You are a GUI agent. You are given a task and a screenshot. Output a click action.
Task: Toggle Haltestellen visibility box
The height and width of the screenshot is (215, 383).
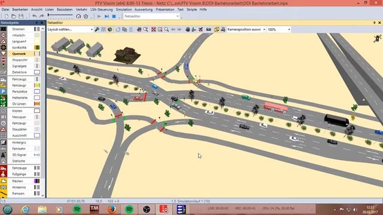37,97
